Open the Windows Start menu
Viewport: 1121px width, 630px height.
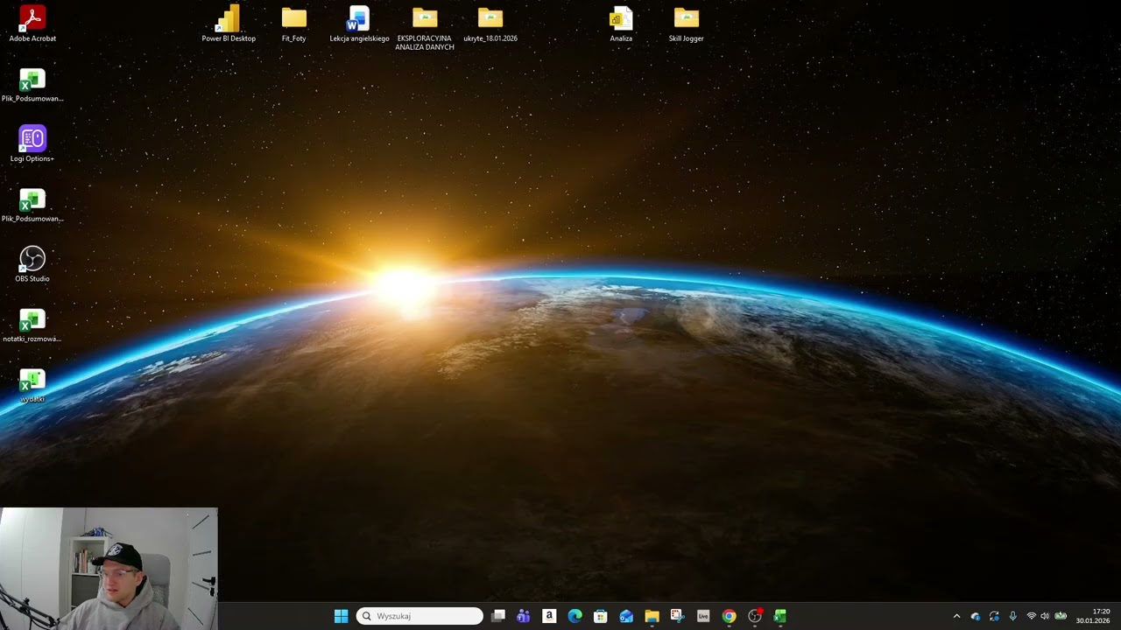341,616
